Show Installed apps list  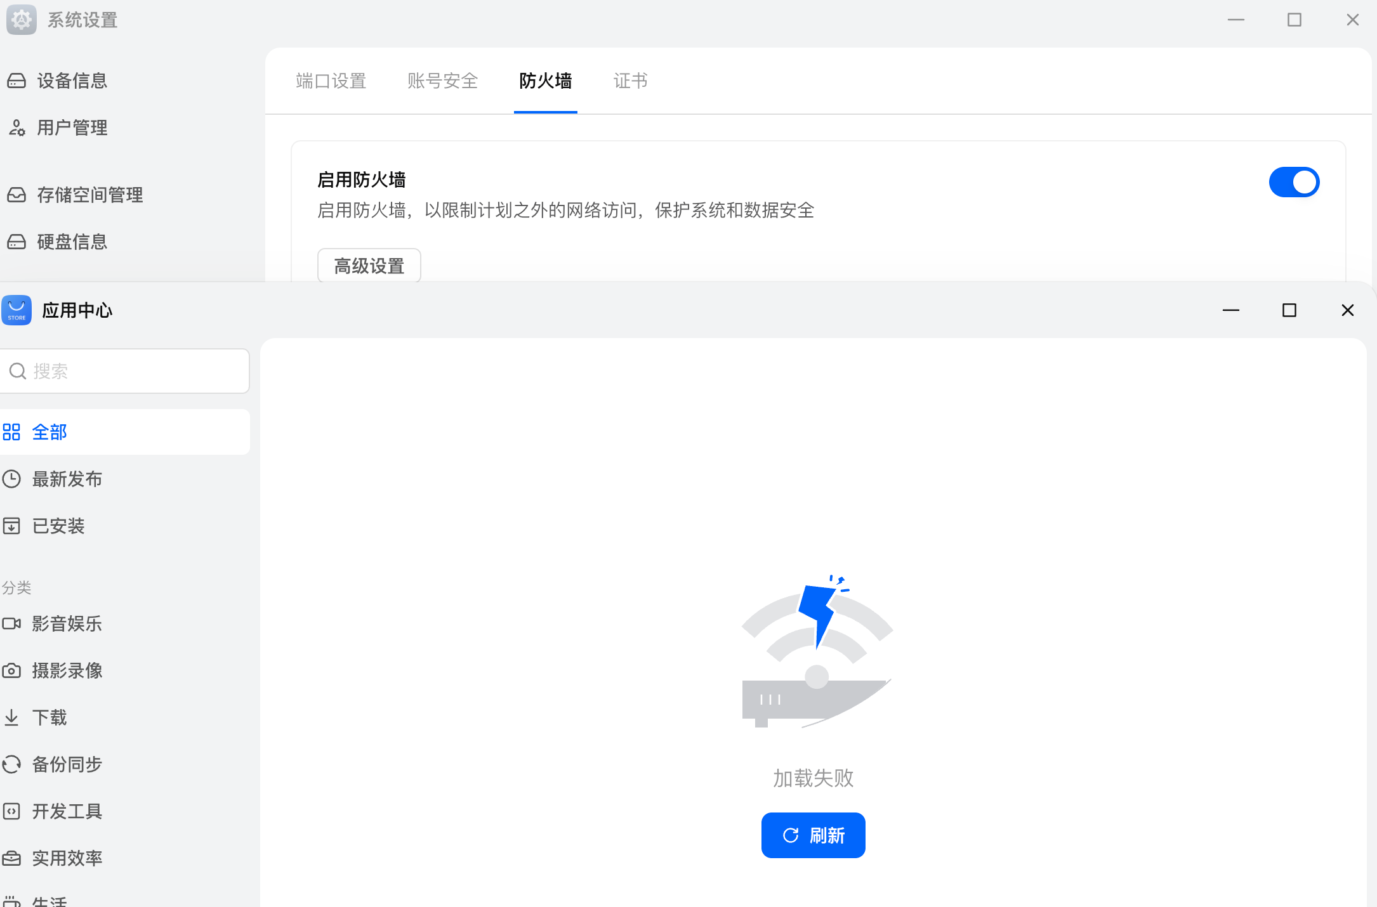click(x=58, y=526)
